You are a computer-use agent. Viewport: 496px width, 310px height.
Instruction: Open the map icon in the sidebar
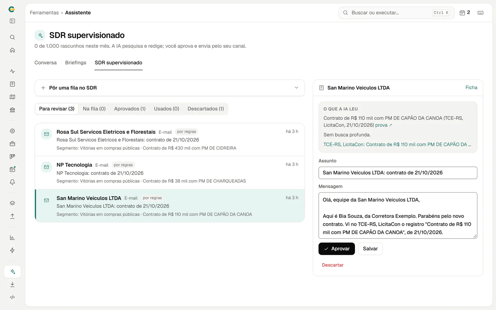click(12, 97)
